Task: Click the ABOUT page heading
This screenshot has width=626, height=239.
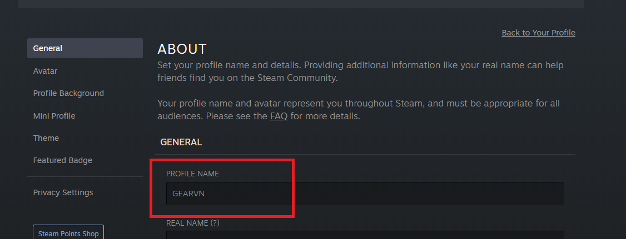Action: tap(182, 49)
